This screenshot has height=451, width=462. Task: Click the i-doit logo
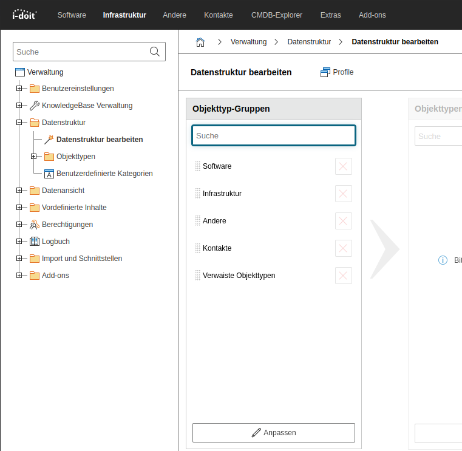click(x=24, y=15)
